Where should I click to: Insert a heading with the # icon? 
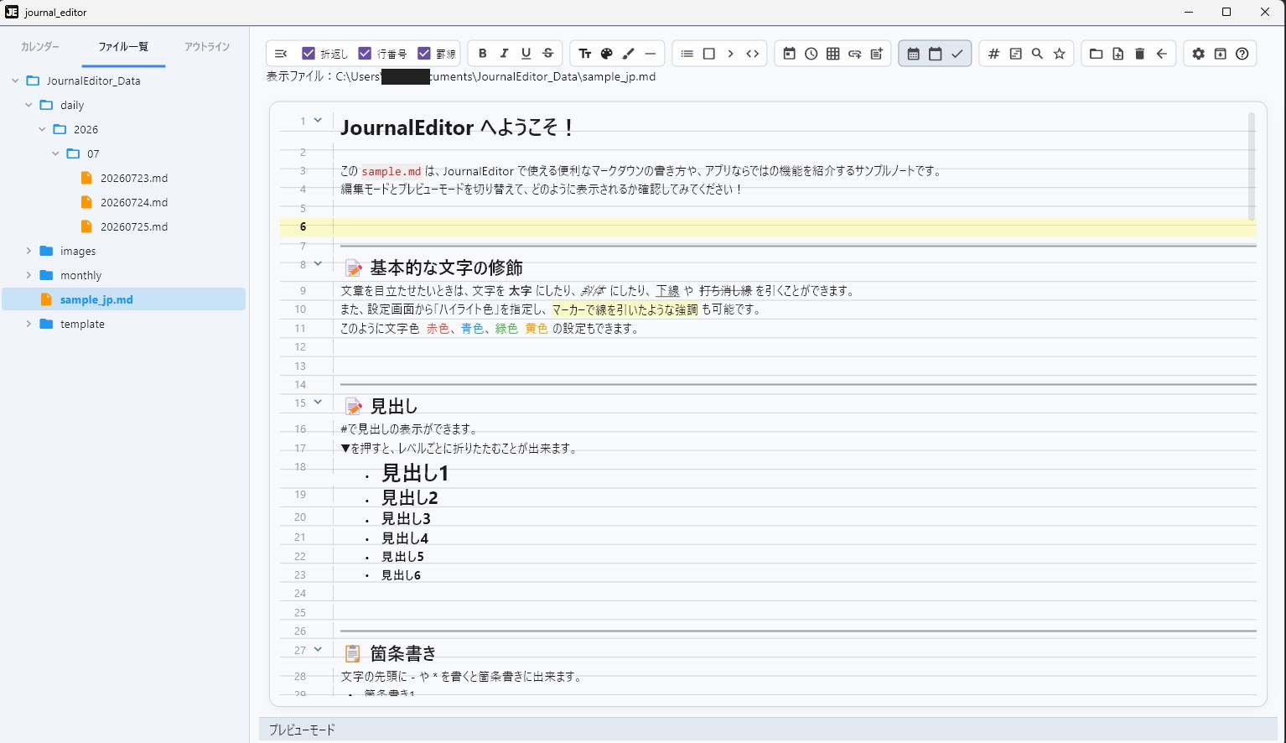[994, 54]
